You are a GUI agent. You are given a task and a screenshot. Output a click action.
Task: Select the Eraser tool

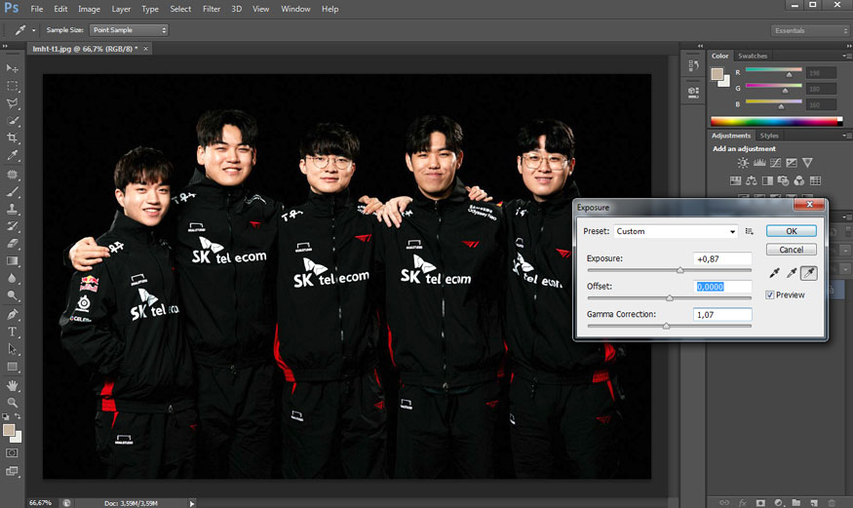12,243
